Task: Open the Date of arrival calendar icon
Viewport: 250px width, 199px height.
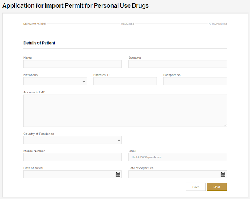Action: (x=118, y=174)
